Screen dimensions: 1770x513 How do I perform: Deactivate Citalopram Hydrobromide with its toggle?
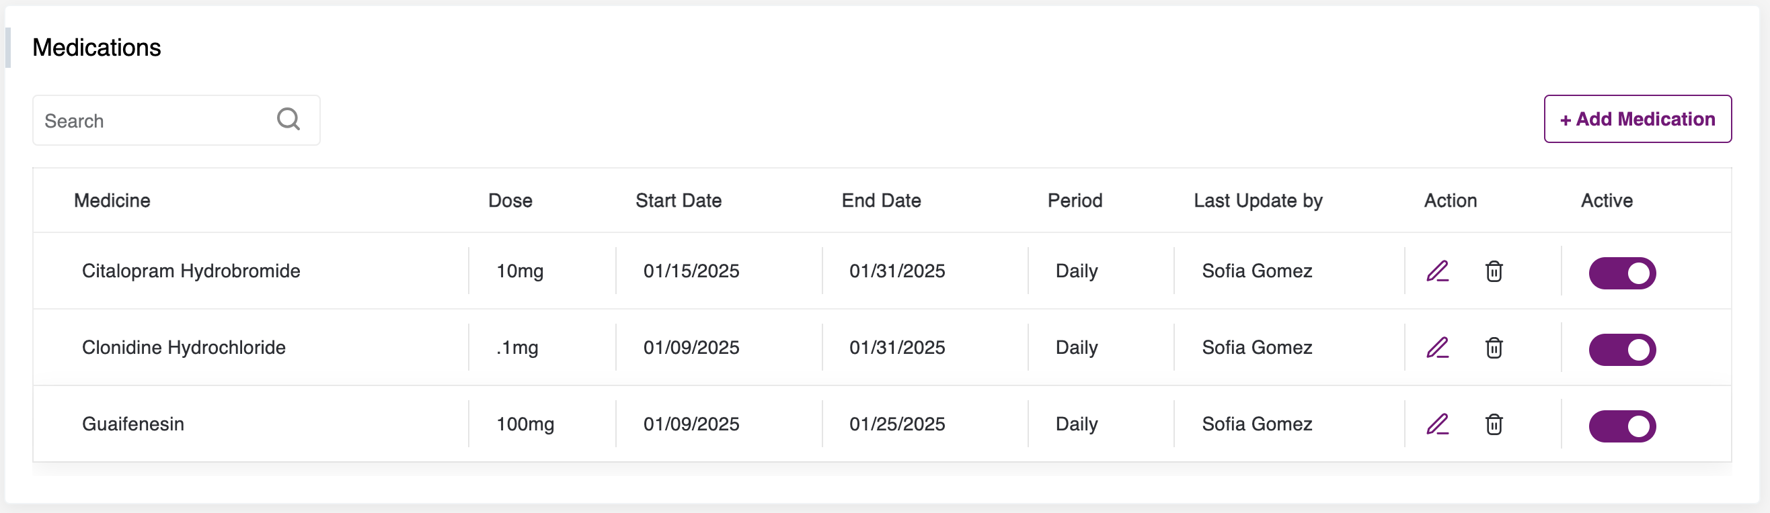point(1621,273)
